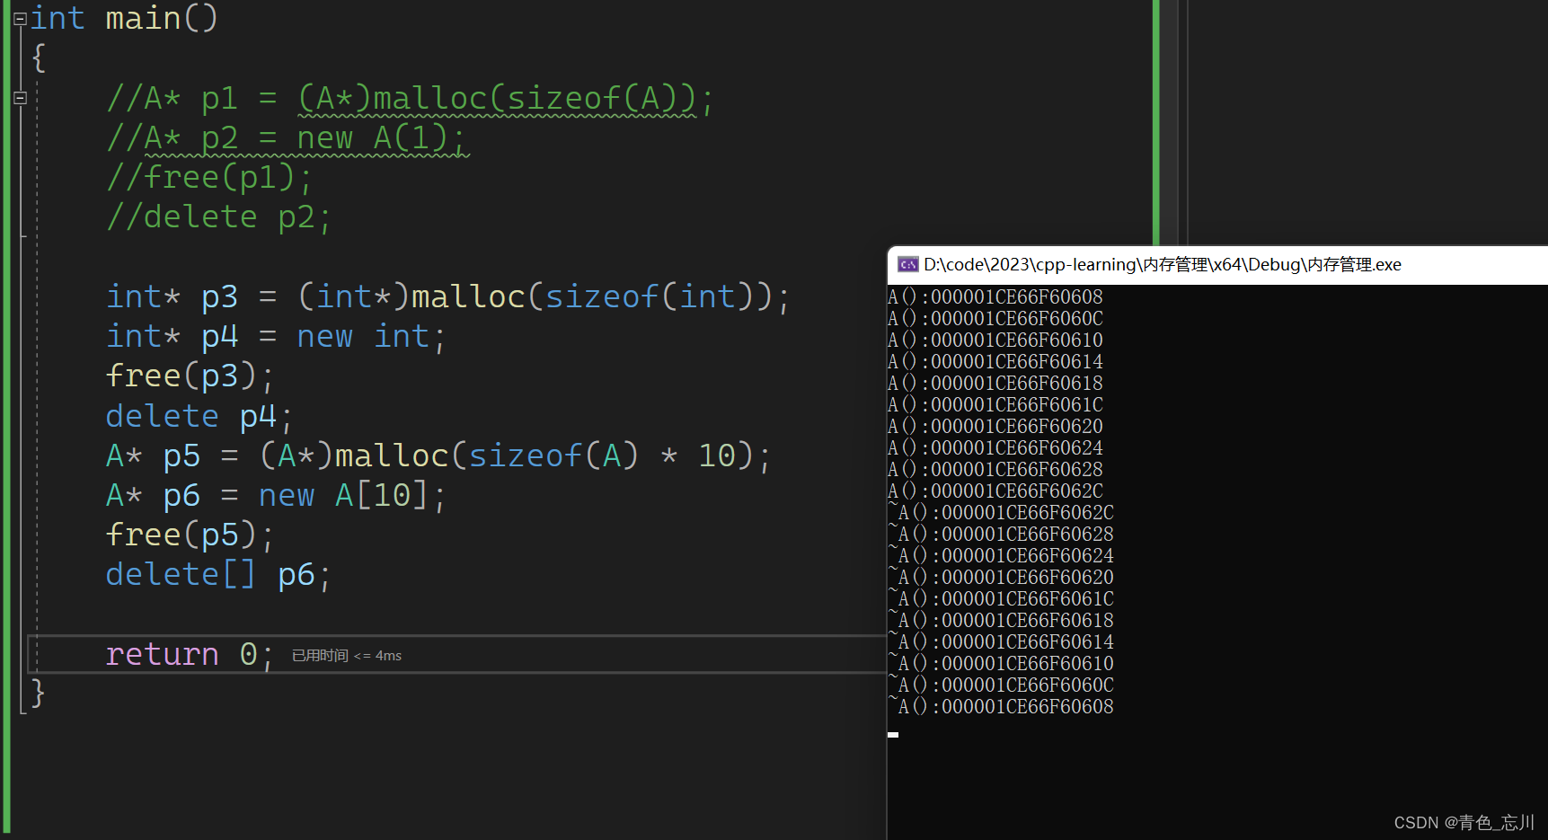Click the 'delete[] p6;' line

(219, 574)
